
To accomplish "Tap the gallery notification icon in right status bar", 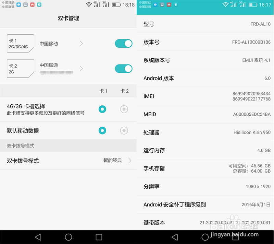I will (x=162, y=5).
